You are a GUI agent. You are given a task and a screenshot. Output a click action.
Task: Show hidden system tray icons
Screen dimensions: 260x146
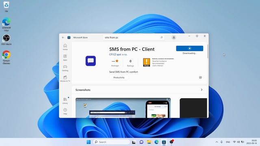point(217,142)
